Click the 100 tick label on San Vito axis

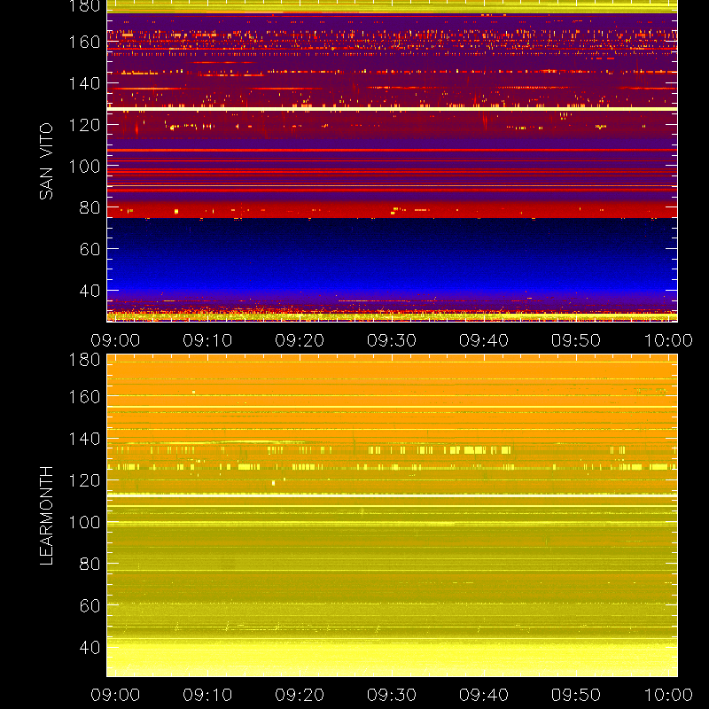point(84,166)
